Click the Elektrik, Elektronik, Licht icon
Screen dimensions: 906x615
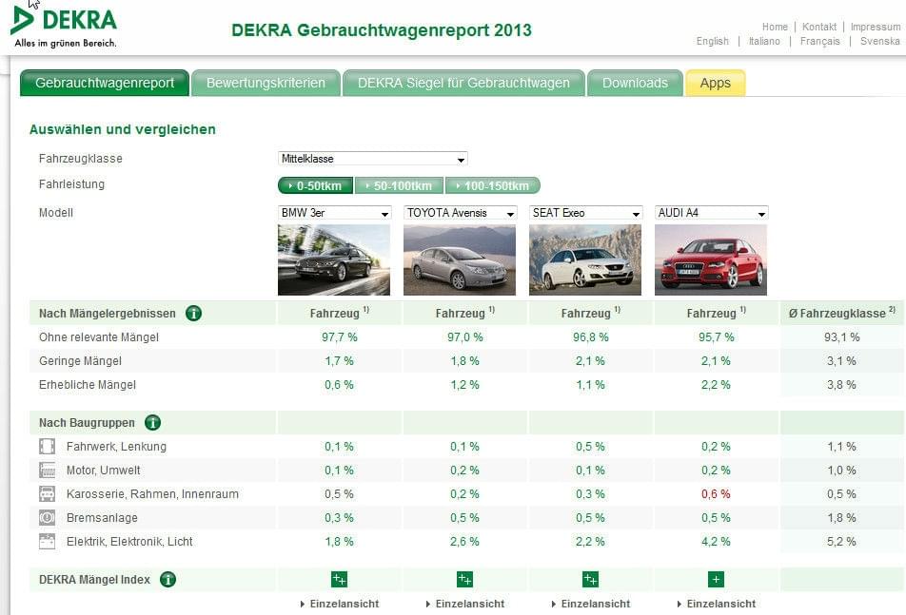47,541
